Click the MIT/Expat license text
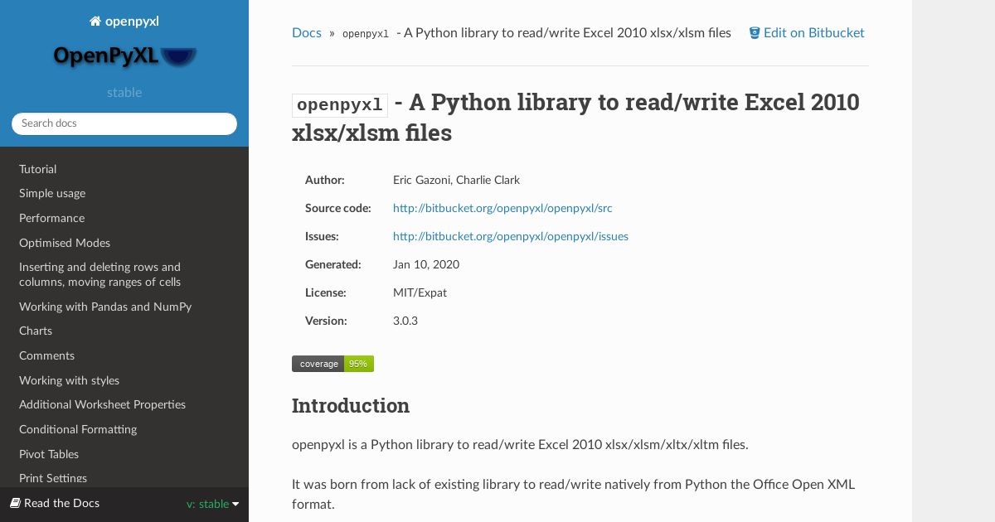 [x=420, y=292]
